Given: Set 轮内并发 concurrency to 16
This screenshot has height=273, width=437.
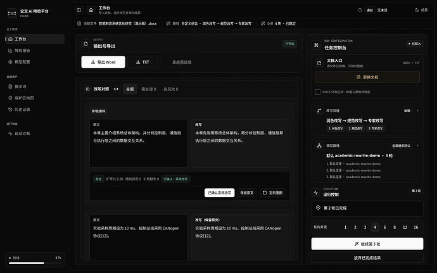Looking at the screenshot, I should click(416, 227).
